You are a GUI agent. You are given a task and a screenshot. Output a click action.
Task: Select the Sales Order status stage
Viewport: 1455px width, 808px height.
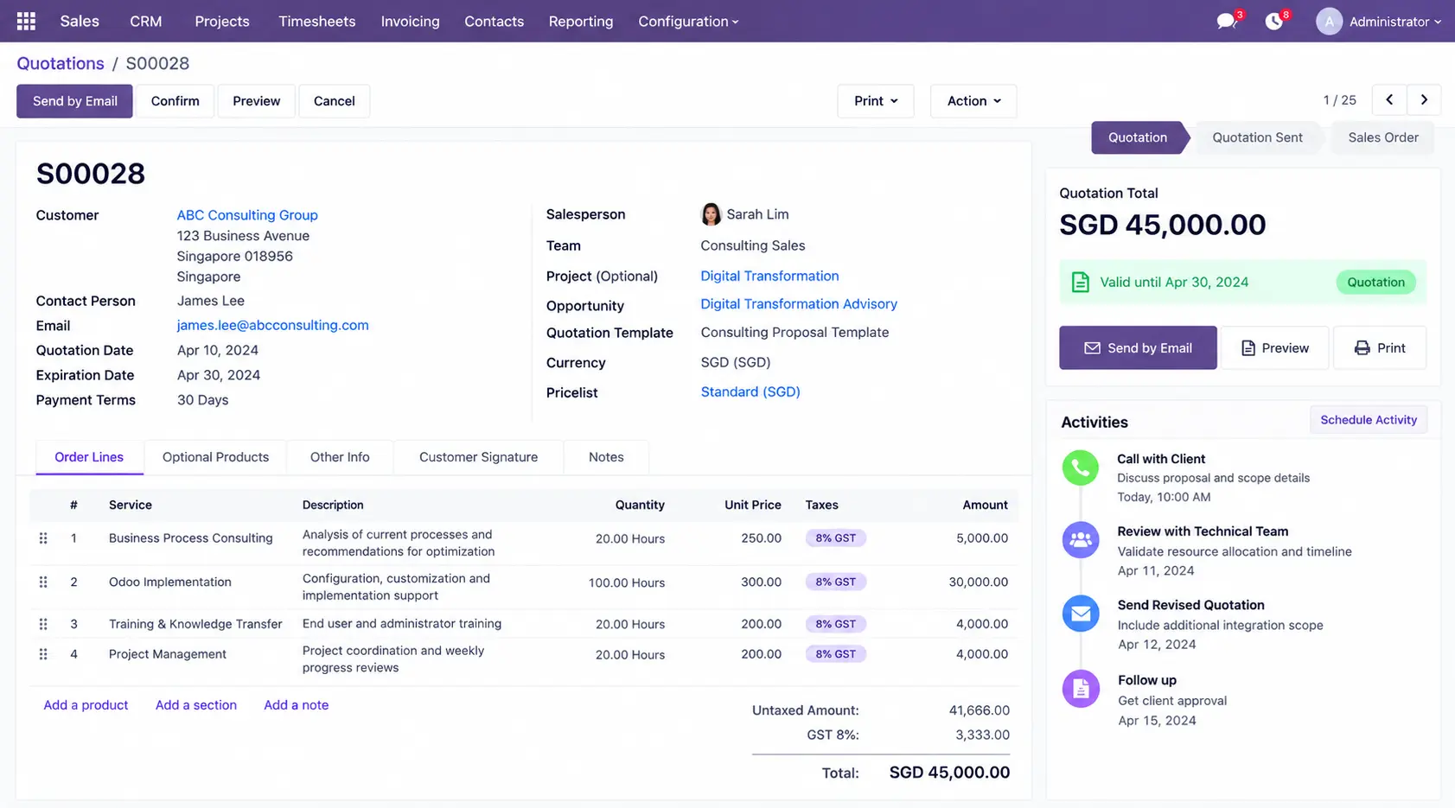[x=1382, y=137]
